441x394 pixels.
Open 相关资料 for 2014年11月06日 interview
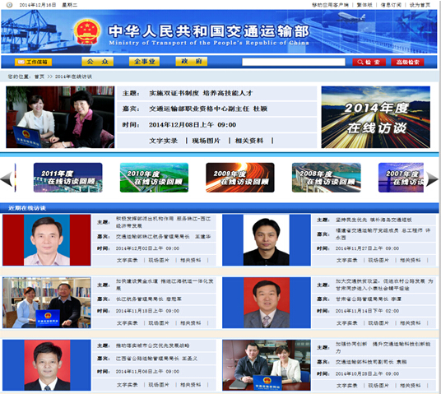[190, 385]
